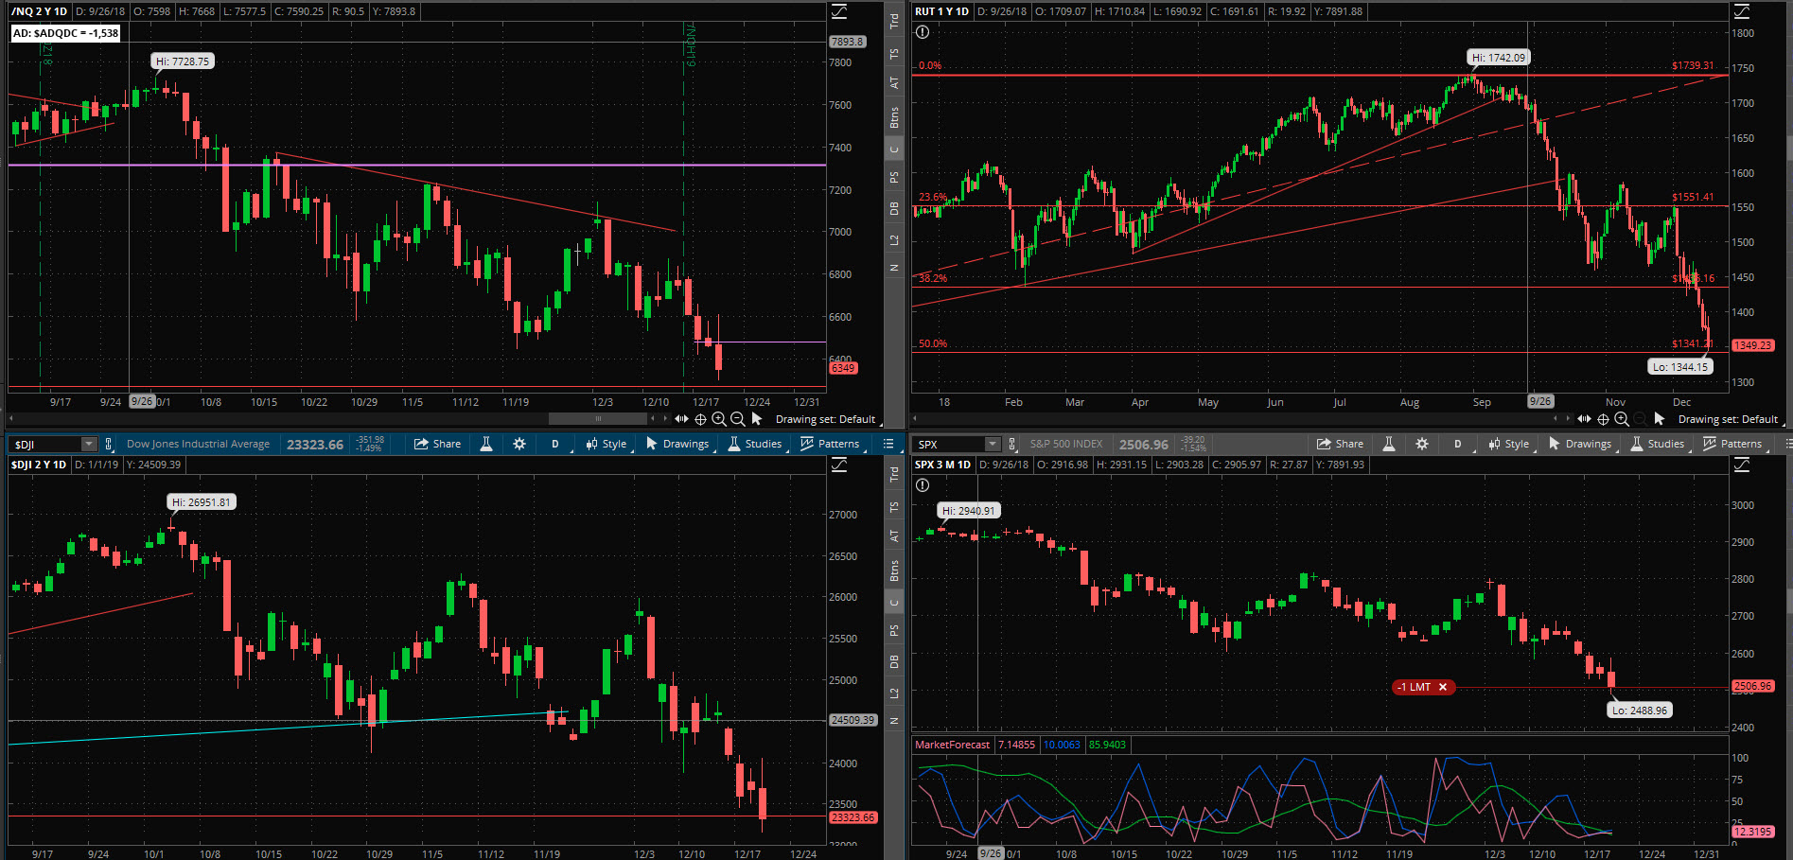This screenshot has width=1793, height=860.
Task: Click horizontal expand arrows icon on RUT chart
Action: pyautogui.click(x=1584, y=419)
